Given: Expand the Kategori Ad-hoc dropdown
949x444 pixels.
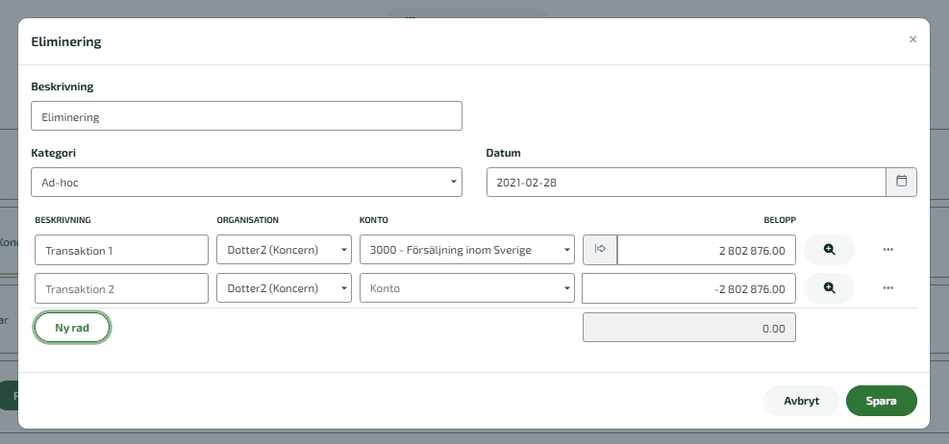Looking at the screenshot, I should click(246, 182).
